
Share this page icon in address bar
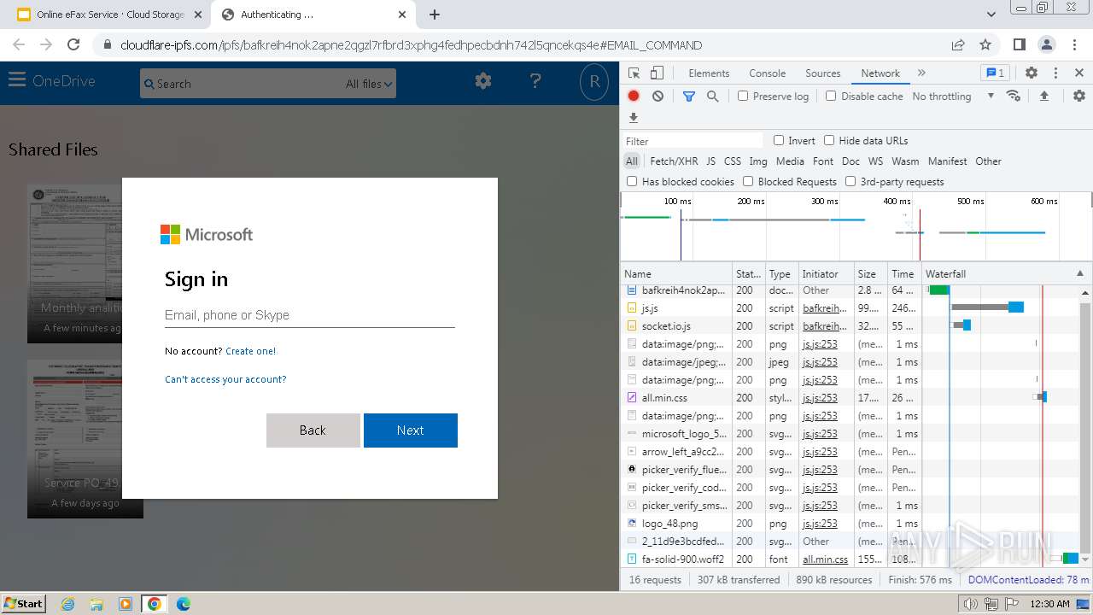[958, 45]
